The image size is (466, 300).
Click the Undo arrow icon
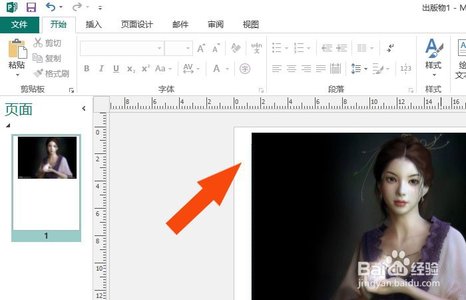(x=51, y=7)
